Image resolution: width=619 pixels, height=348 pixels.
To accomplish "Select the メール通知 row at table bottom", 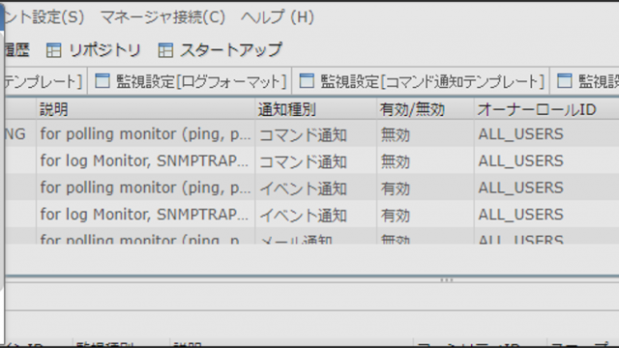I will pos(311,236).
